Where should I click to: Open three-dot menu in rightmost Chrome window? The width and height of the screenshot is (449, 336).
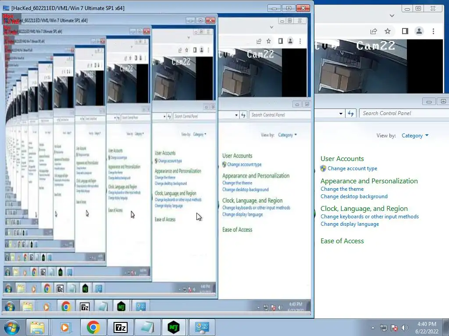click(x=433, y=31)
